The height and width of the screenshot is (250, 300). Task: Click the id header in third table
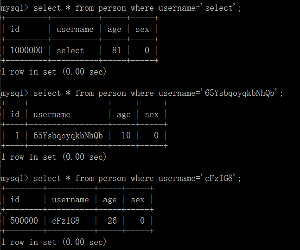(15, 200)
